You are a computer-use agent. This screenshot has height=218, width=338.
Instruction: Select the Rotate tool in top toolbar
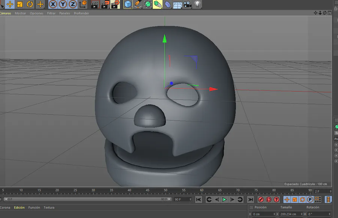point(30,5)
